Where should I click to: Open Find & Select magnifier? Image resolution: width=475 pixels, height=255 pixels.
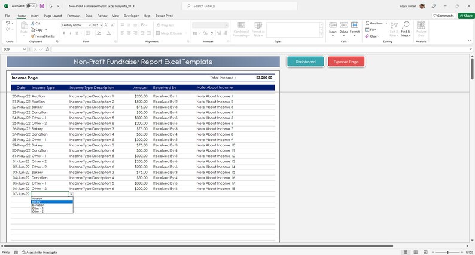[406, 25]
